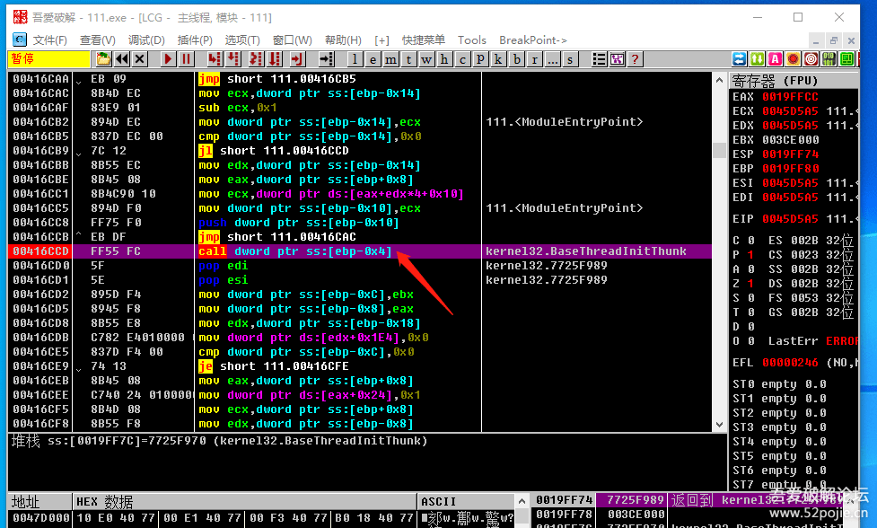The image size is (877, 528).
Task: Expand the BreakPoint-> menu
Action: pos(533,40)
